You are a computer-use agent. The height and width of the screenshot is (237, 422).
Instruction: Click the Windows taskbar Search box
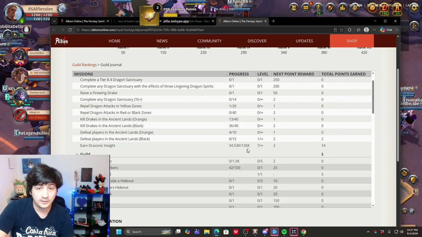(x=150, y=232)
